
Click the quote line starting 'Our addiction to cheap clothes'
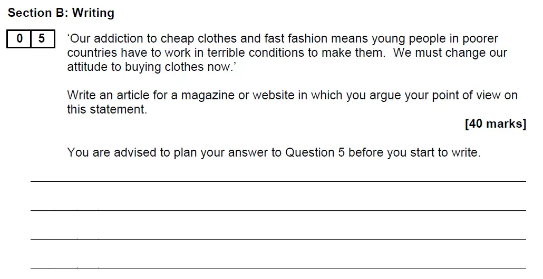[283, 38]
